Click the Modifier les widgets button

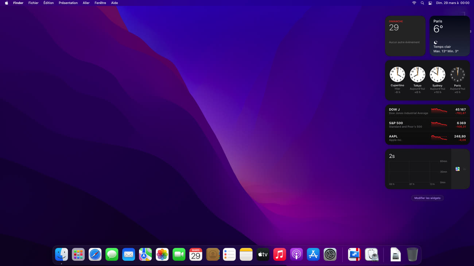click(427, 198)
